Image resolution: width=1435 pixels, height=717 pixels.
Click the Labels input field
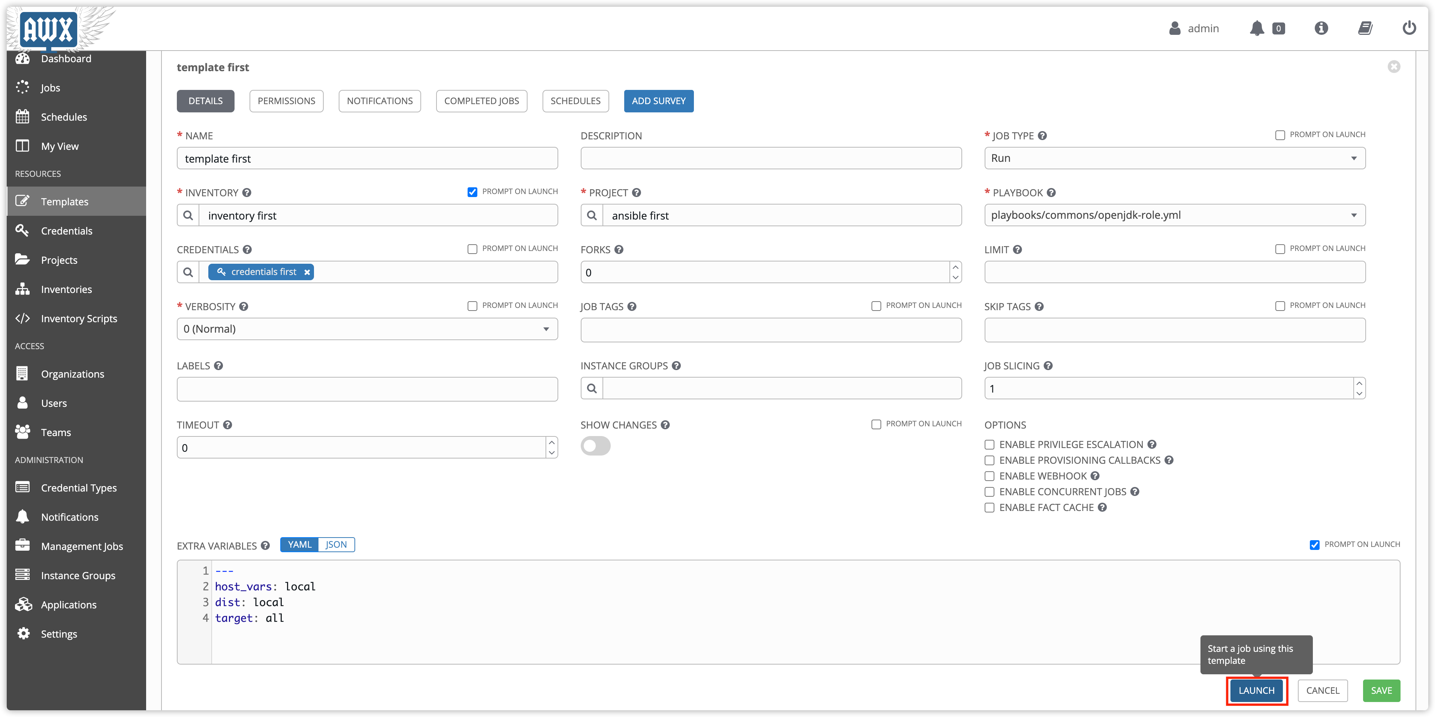tap(367, 389)
